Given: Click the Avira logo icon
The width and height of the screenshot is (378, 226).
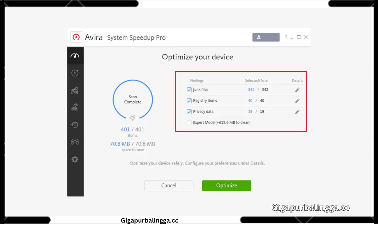Looking at the screenshot, I should 76,37.
